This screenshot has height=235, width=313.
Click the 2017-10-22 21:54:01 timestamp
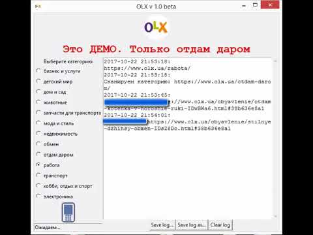tap(137, 115)
